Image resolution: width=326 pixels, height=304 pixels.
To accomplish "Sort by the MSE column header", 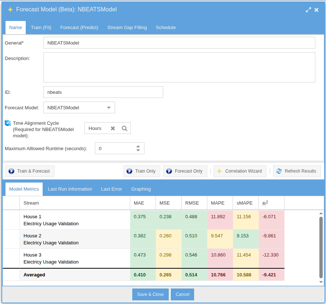I will pos(169,203).
